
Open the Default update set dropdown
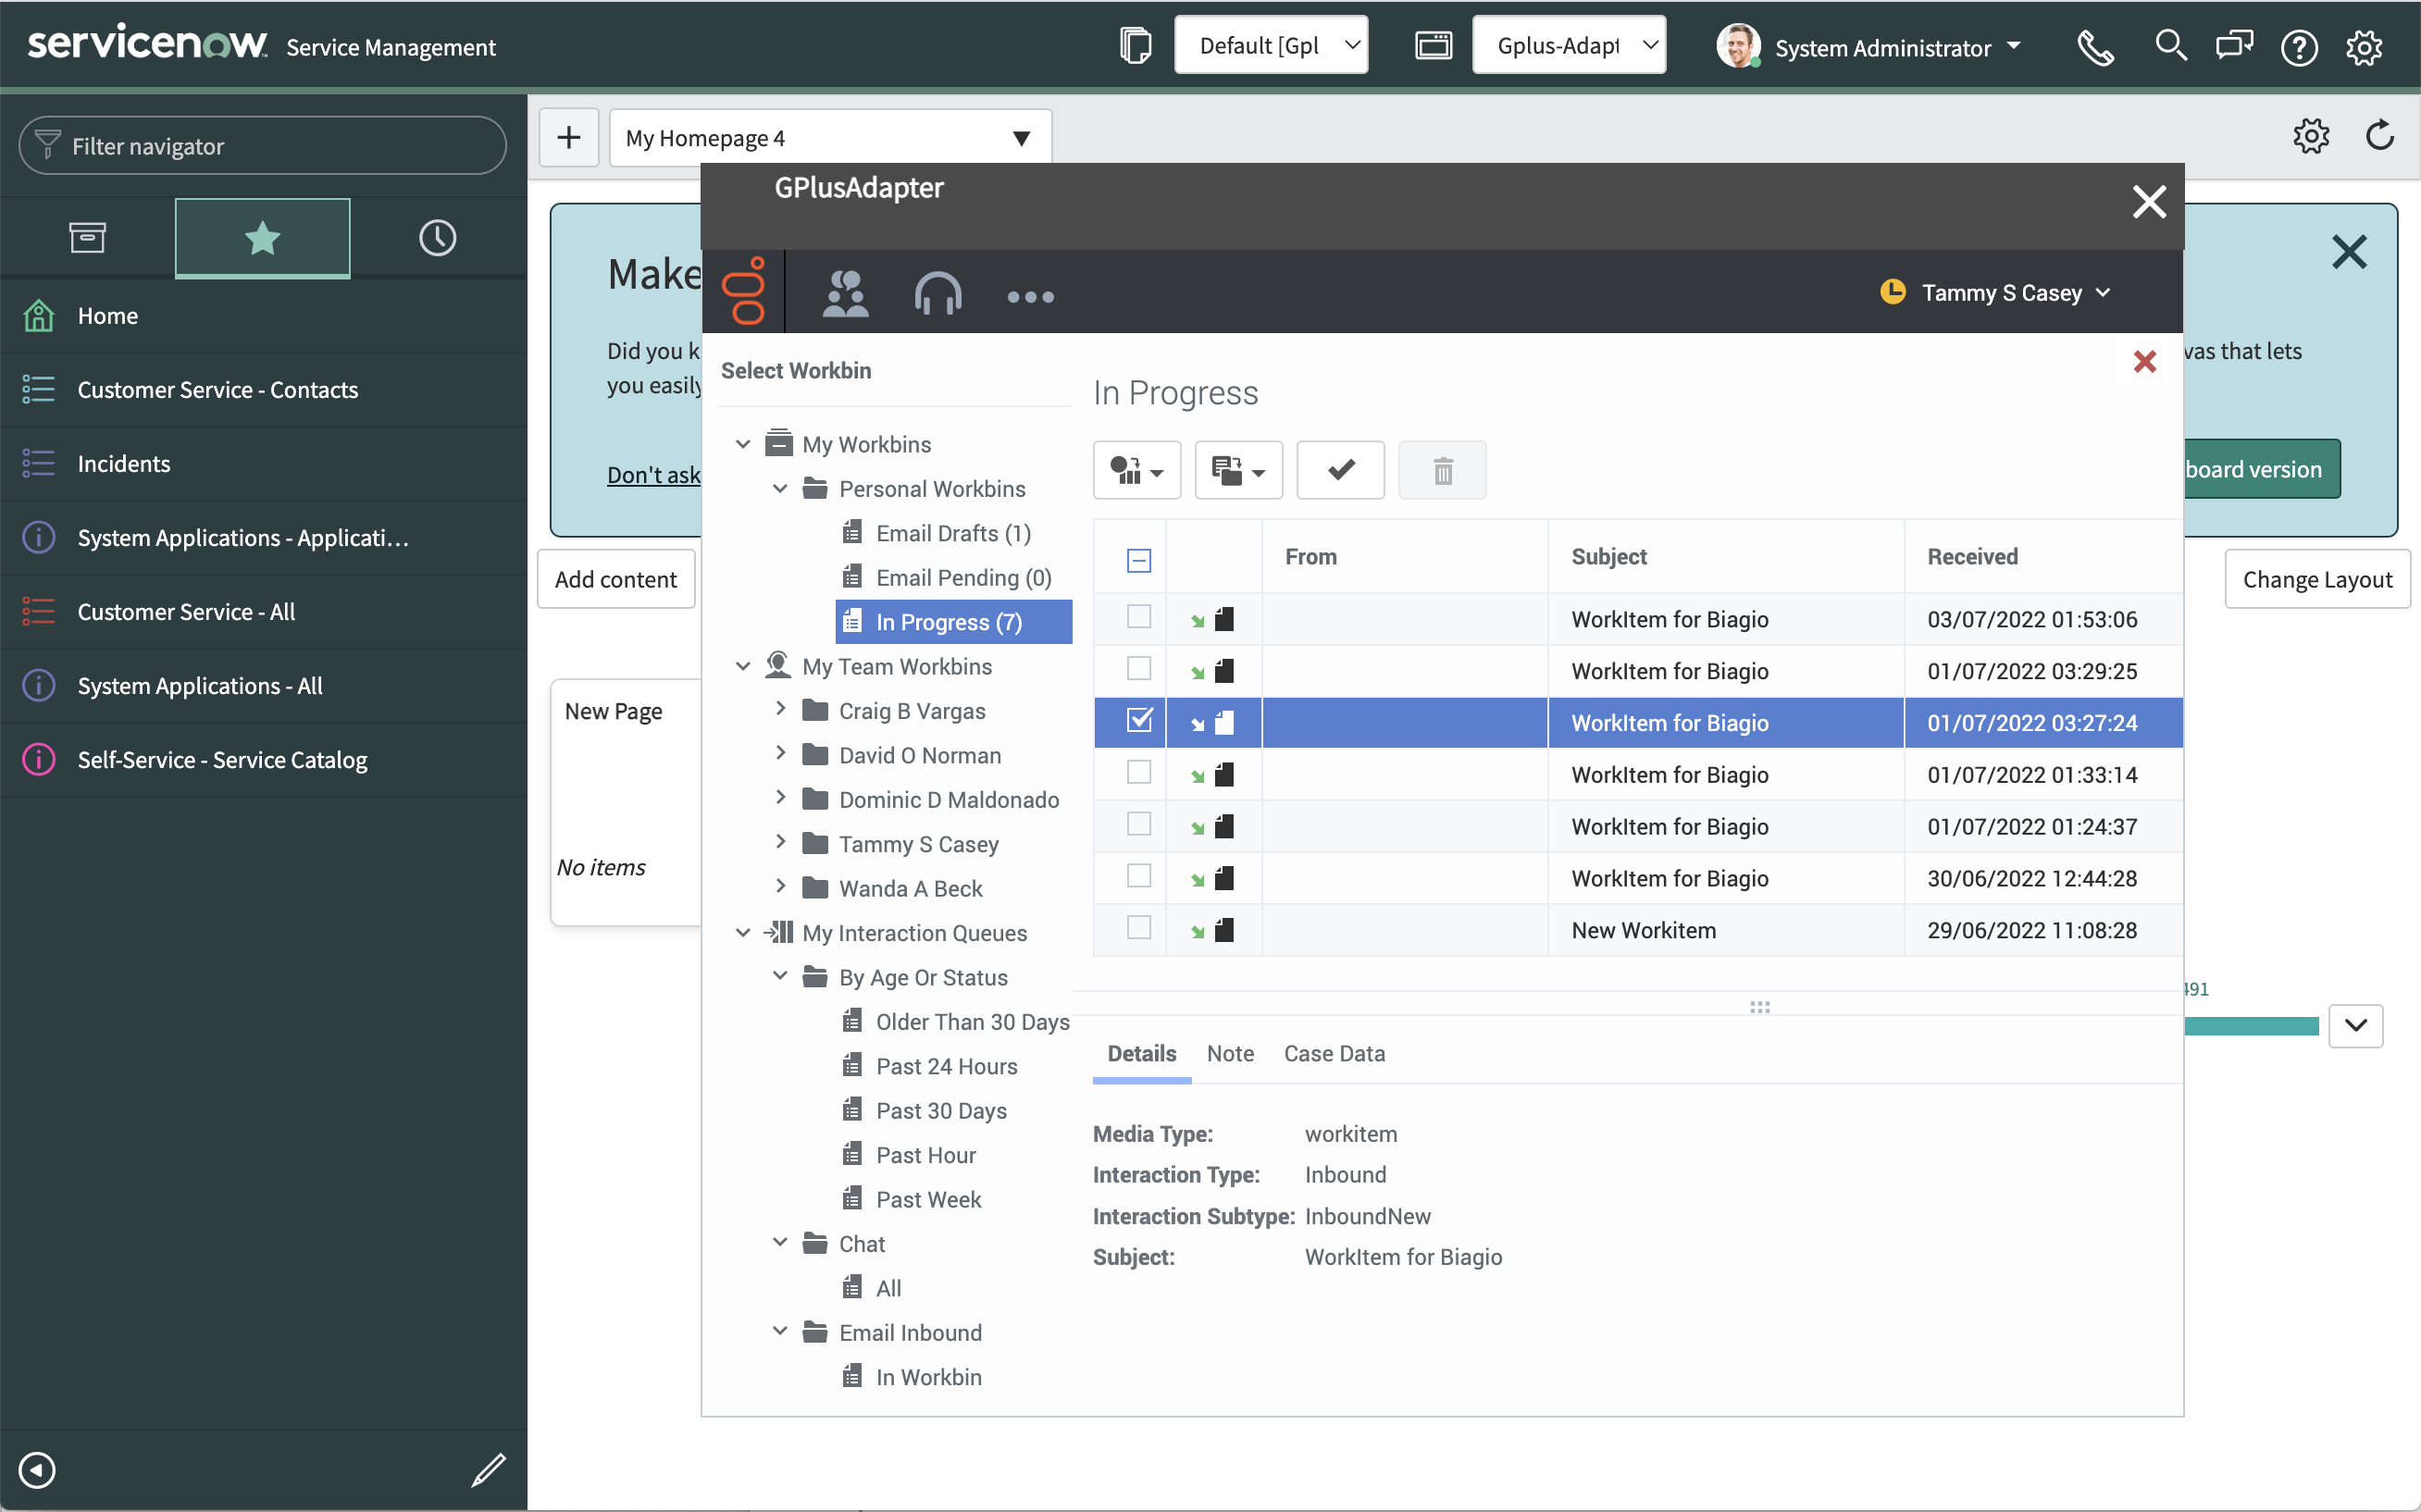[1271, 45]
